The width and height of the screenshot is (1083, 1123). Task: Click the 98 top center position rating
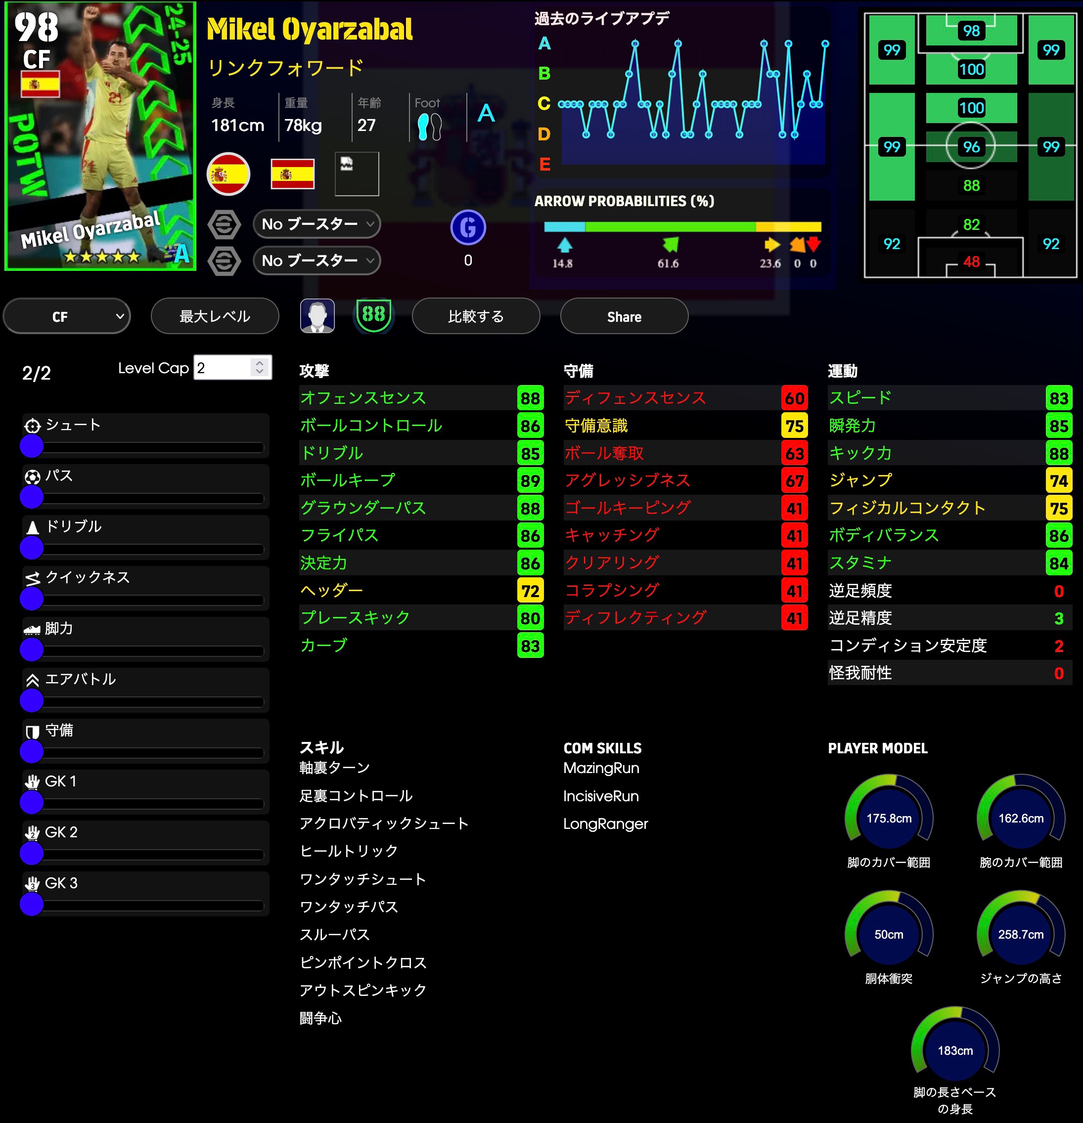[x=971, y=31]
